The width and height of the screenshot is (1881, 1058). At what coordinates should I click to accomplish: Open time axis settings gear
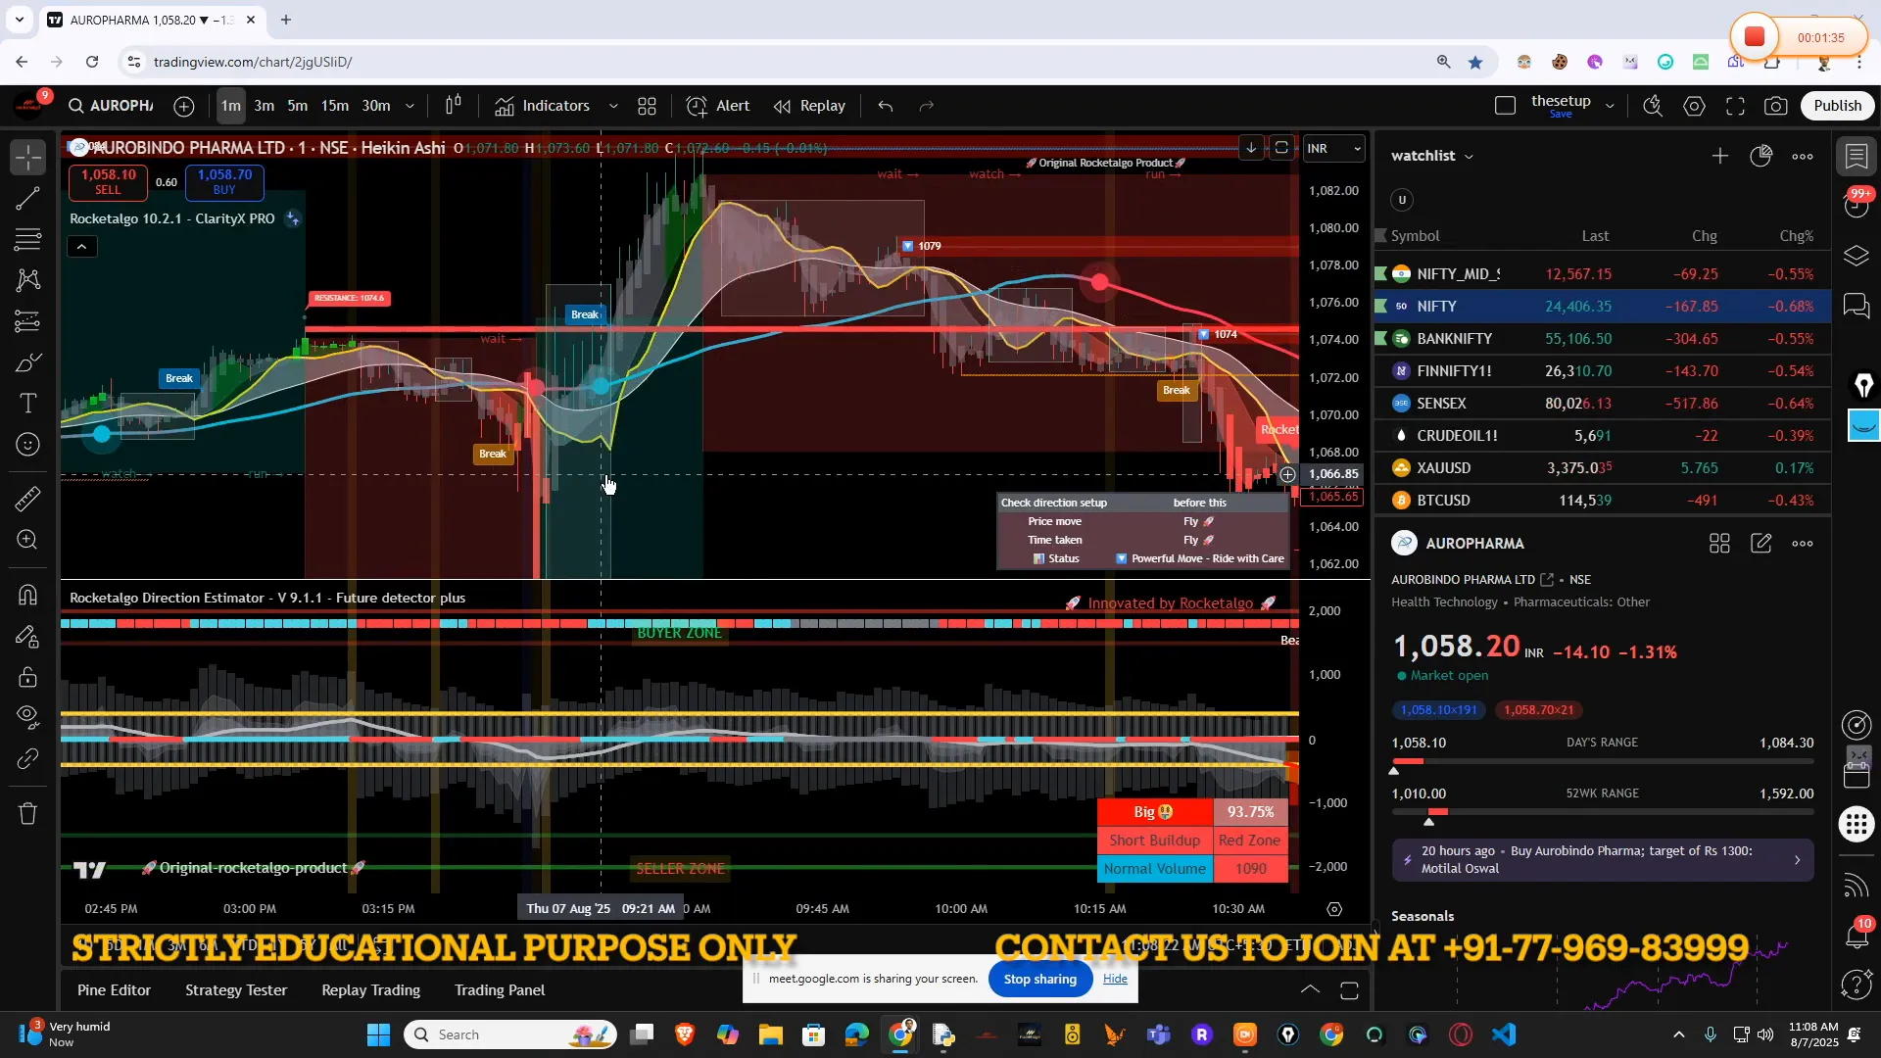tap(1334, 909)
